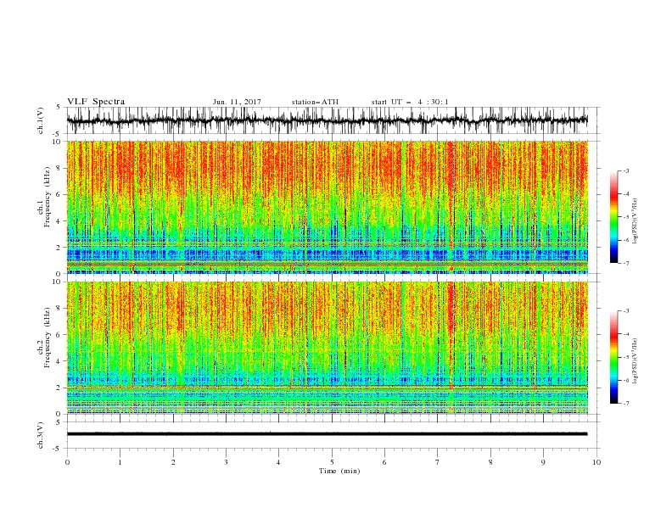Select the date text "Jun. 11, 2017"
Image resolution: width=672 pixels, height=519 pixels.
(x=237, y=102)
